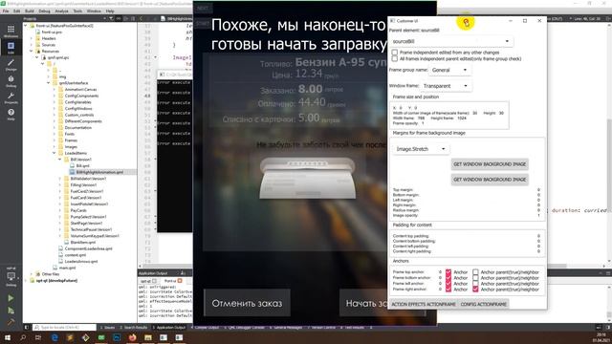The image size is (612, 344).
Task: Uncheck Anchor box for Frame right anchor
Action: pyautogui.click(x=448, y=290)
